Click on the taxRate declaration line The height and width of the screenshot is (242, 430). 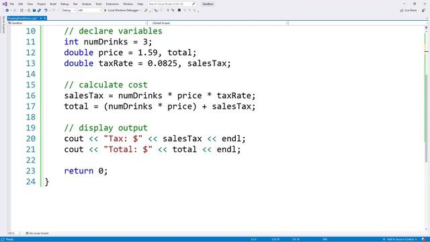pos(148,63)
